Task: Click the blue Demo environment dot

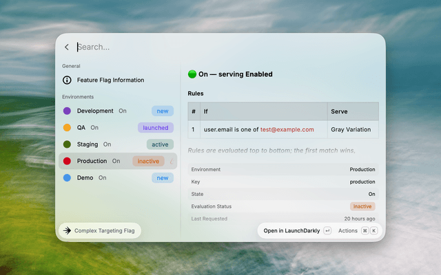Action: click(x=67, y=177)
